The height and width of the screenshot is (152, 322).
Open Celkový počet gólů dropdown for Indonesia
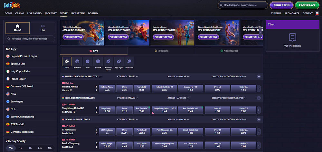(229, 119)
